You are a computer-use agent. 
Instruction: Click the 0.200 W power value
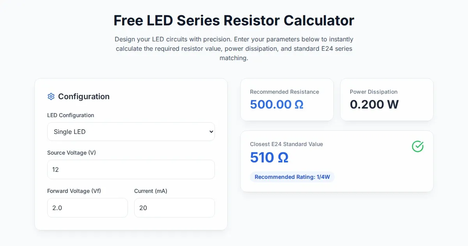(x=374, y=105)
